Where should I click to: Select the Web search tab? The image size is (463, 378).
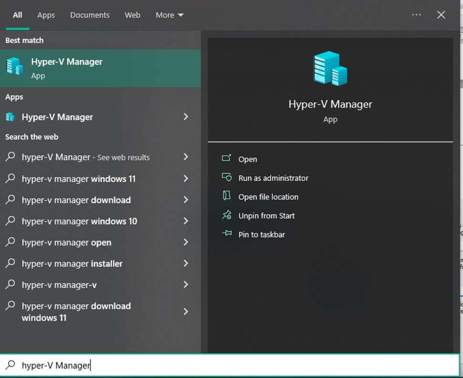[x=132, y=15]
